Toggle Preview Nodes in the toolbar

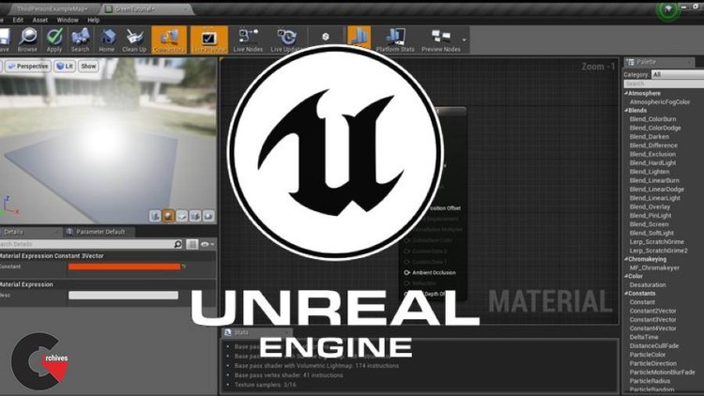[x=441, y=38]
